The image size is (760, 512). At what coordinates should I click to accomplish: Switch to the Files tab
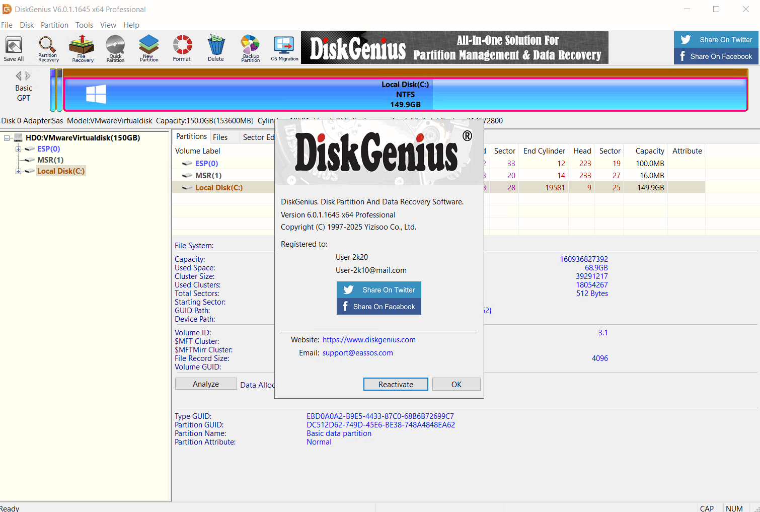(220, 137)
